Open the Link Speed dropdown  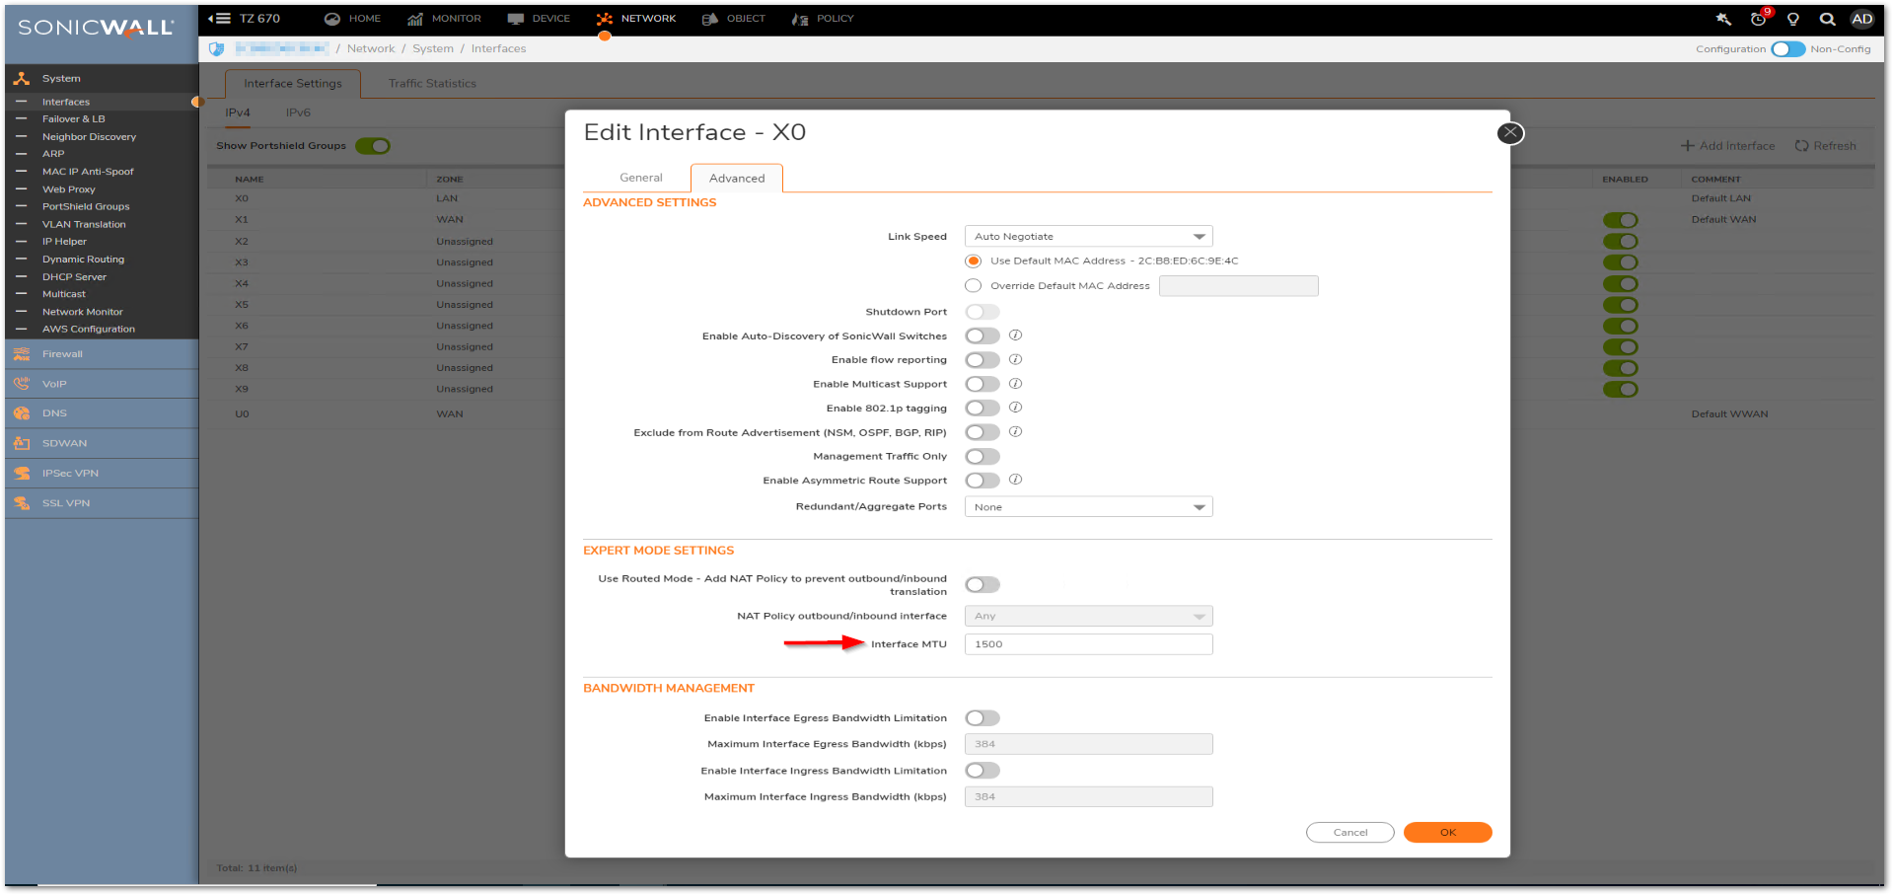click(1088, 237)
